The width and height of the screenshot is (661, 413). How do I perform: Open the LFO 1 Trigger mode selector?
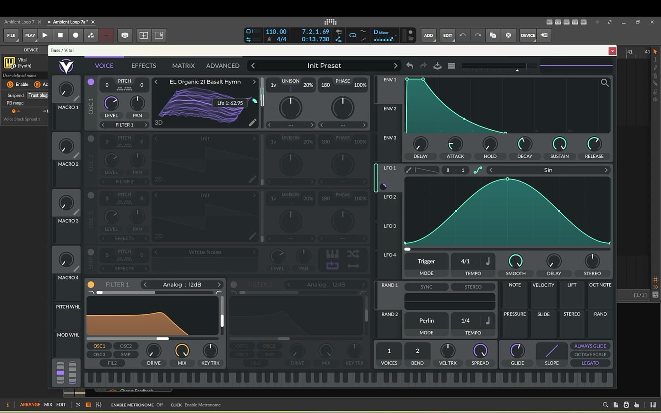click(426, 261)
